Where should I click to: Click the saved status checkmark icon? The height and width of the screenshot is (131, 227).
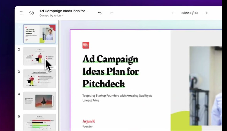click(31, 13)
